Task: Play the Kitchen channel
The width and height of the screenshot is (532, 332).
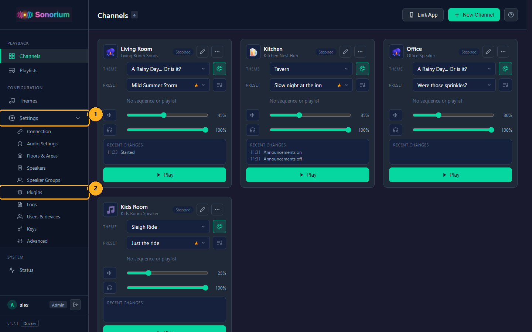Action: 307,175
